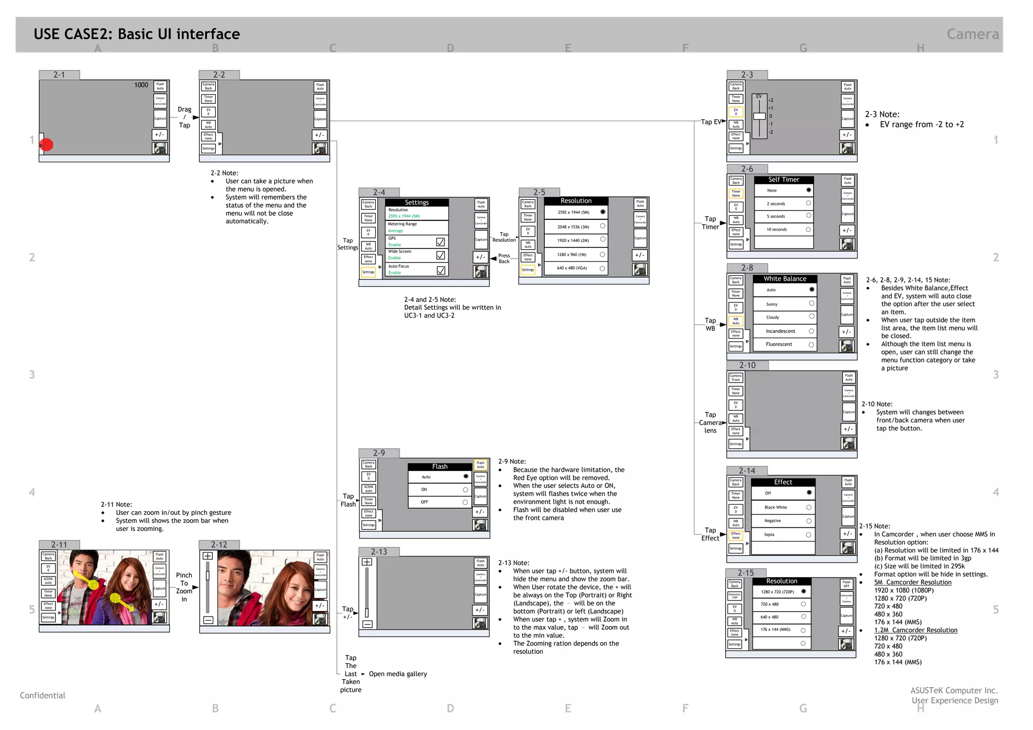Select 720 x 480 radio in screen 2-15
This screenshot has width=1033, height=730.
click(804, 604)
